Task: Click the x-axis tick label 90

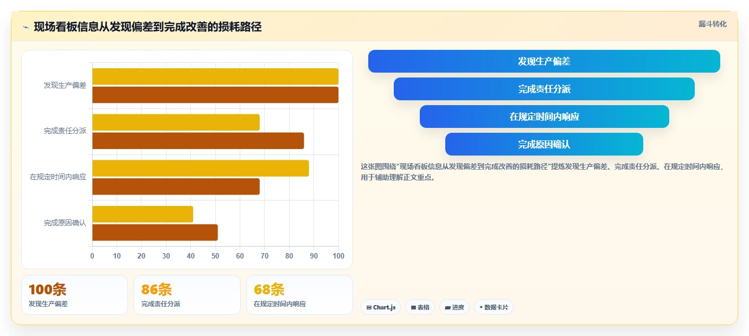Action: click(314, 256)
